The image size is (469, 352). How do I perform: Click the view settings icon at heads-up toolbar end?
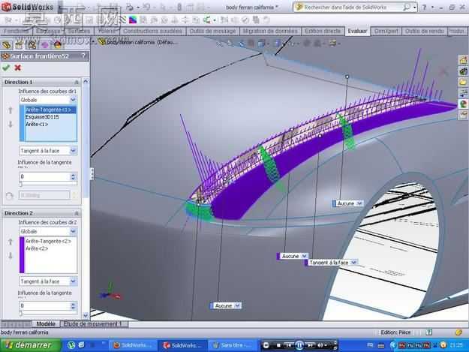coord(333,44)
